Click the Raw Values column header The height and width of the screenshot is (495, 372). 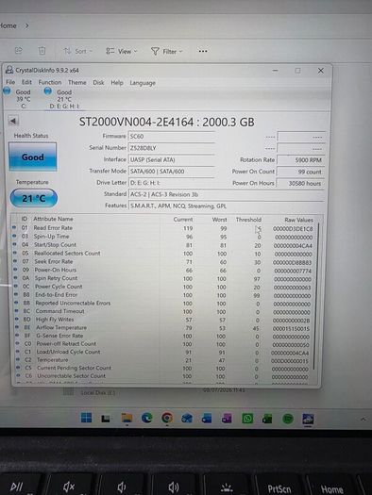click(298, 220)
